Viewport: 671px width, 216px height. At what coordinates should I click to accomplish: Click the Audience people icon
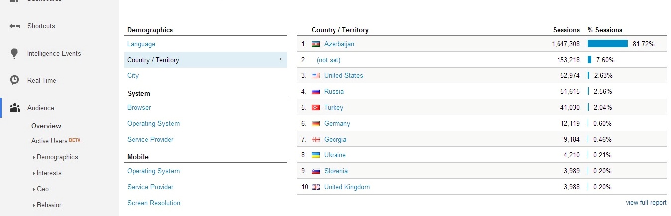15,108
